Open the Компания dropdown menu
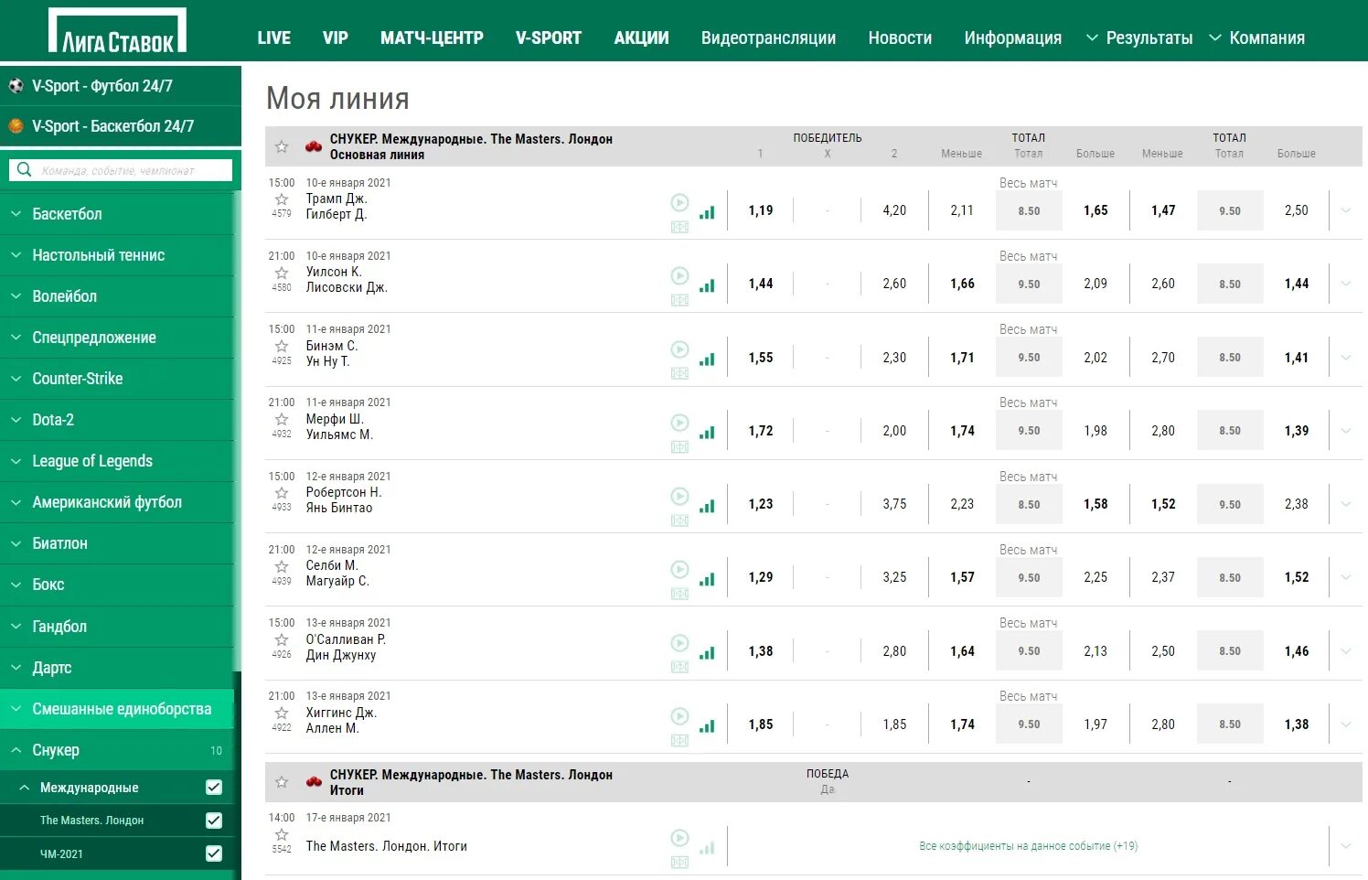Screen dimensions: 1368x880 click(1257, 38)
